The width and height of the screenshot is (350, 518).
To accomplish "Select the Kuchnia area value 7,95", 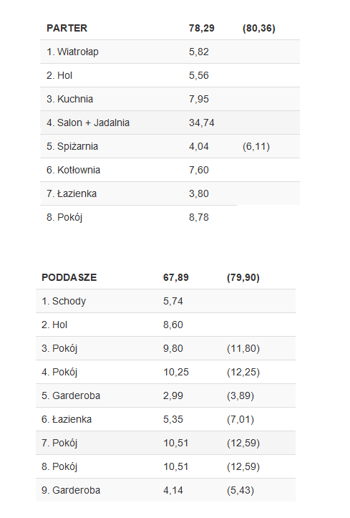I will pyautogui.click(x=198, y=99).
